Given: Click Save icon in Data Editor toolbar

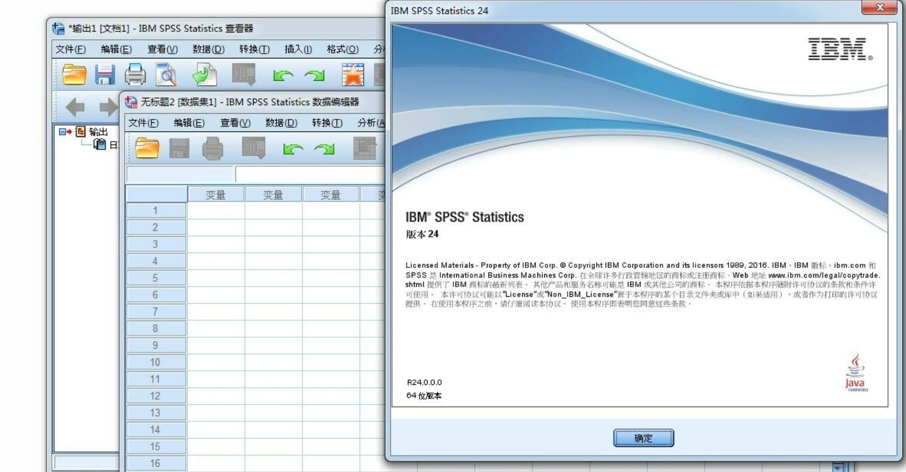Looking at the screenshot, I should 179,148.
